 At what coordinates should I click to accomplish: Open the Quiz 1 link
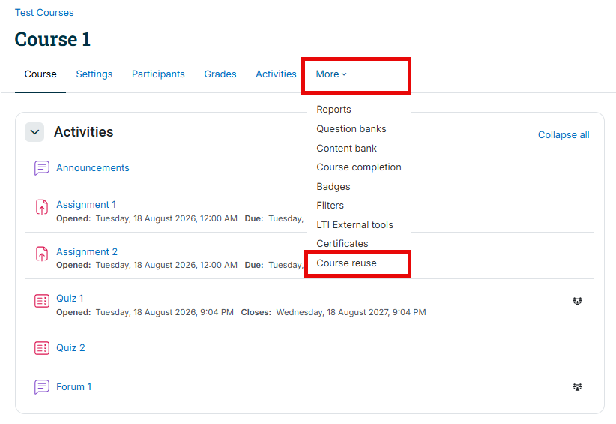tap(70, 299)
